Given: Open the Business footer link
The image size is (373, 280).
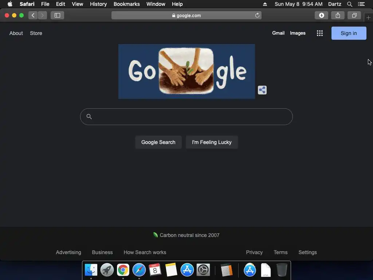Looking at the screenshot, I should click(x=102, y=252).
